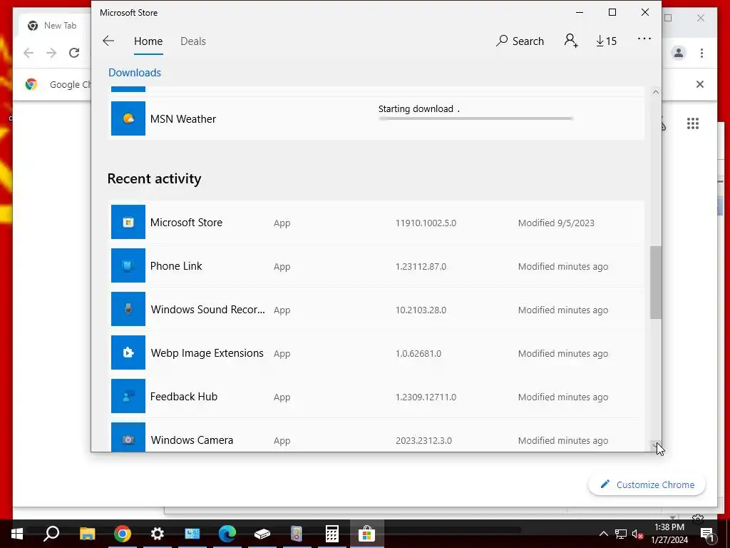Image resolution: width=730 pixels, height=548 pixels.
Task: Click the Store vertical scrollbar thumb
Action: pos(656,283)
